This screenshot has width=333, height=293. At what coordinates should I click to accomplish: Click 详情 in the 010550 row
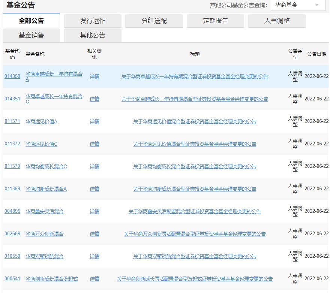(x=94, y=257)
